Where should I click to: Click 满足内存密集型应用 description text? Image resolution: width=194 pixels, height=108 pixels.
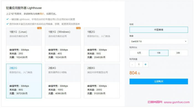98,72
